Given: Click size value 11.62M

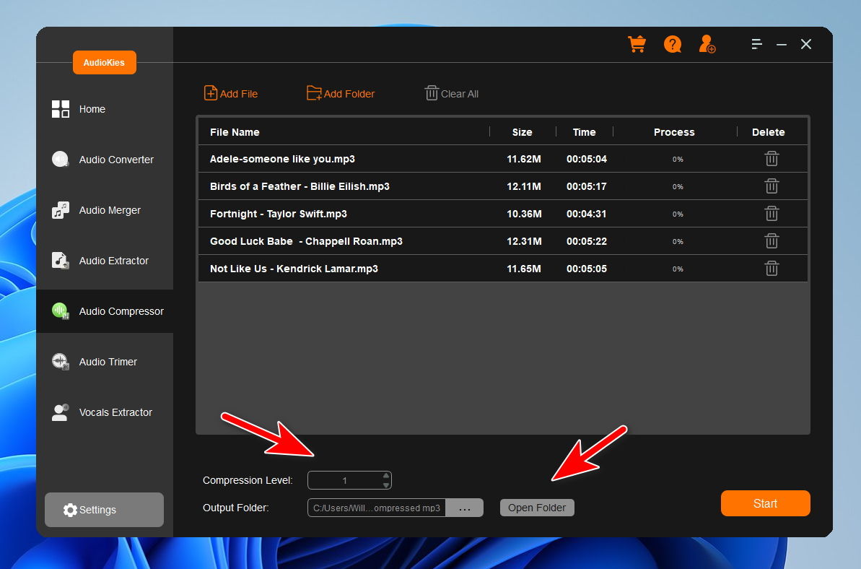Looking at the screenshot, I should point(524,160).
